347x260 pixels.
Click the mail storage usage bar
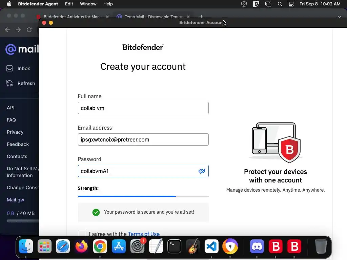point(23,221)
